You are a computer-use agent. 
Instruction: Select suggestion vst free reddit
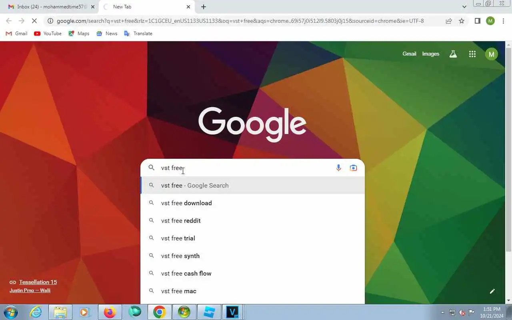(252, 221)
